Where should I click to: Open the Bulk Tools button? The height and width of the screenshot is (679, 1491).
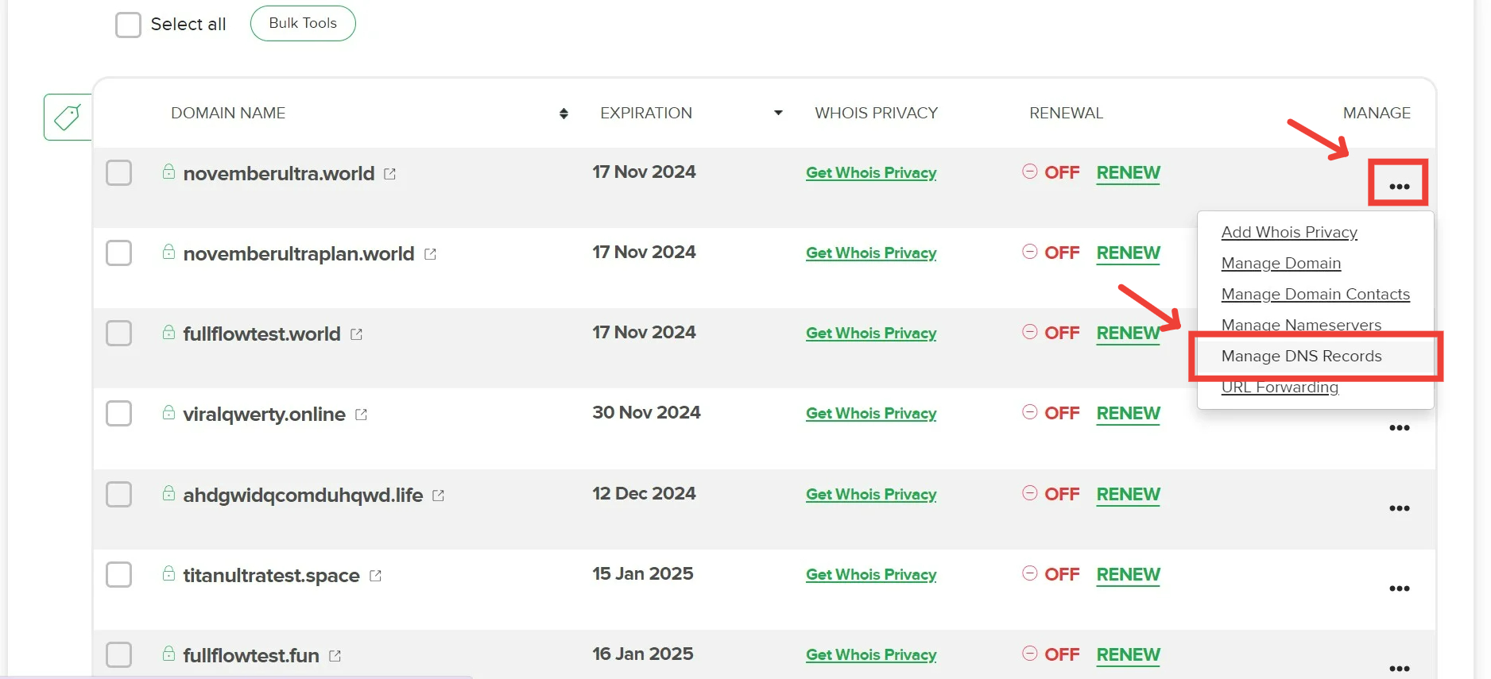click(x=303, y=23)
